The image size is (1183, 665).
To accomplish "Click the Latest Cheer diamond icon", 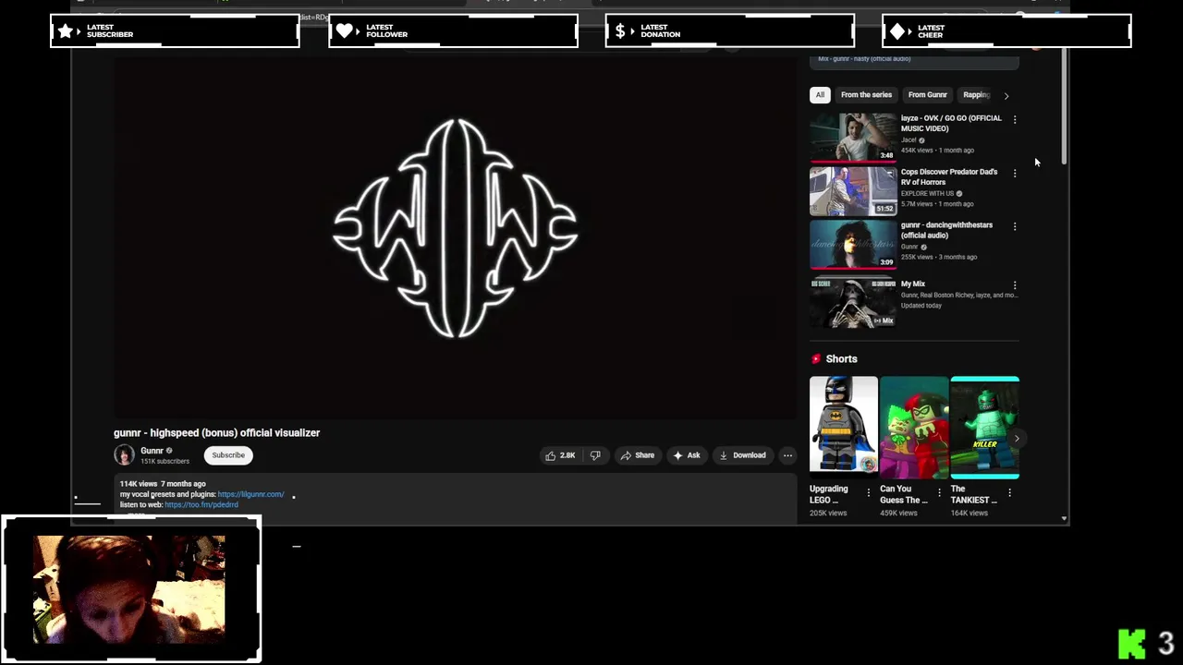I will (x=897, y=30).
